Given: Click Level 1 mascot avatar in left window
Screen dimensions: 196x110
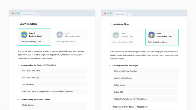Looking at the screenshot, I should 24,35.
